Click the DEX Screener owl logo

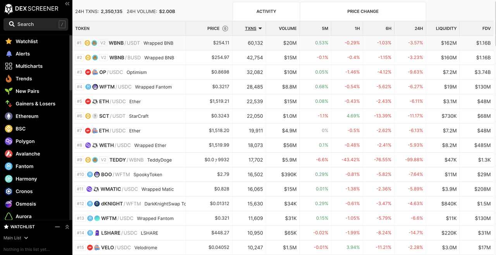(9, 9)
